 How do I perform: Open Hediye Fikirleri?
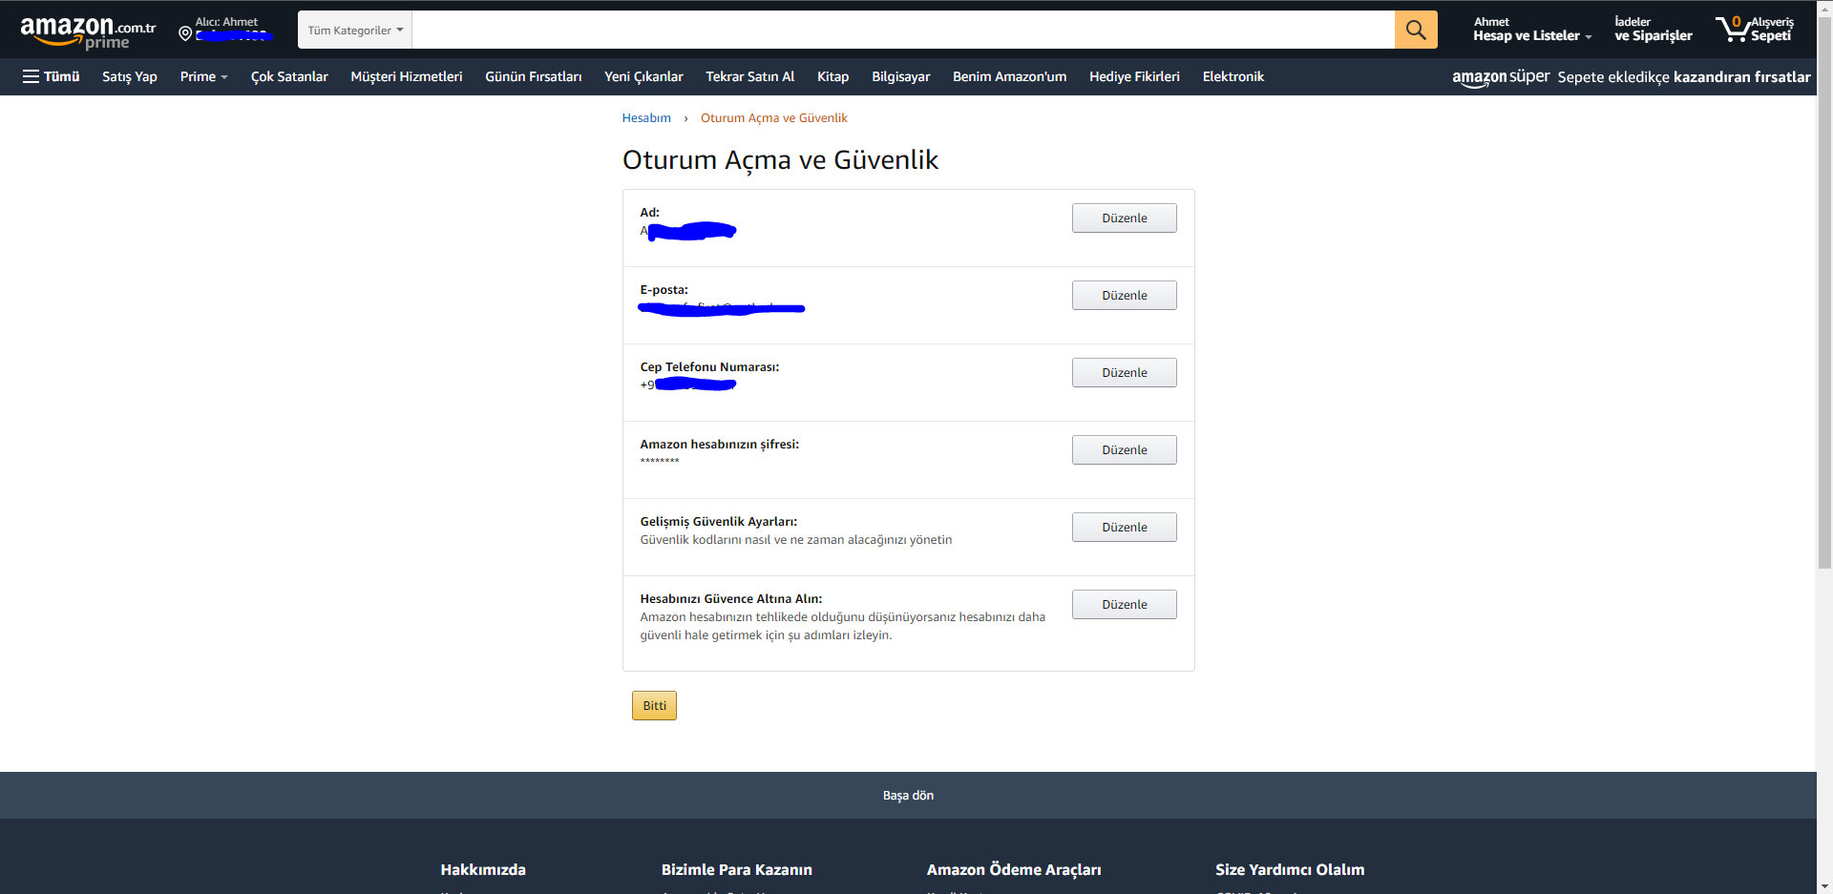(x=1135, y=76)
